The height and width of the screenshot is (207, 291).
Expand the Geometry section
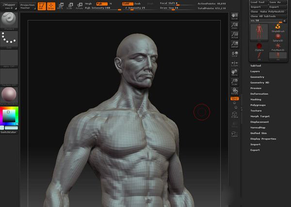click(x=257, y=77)
